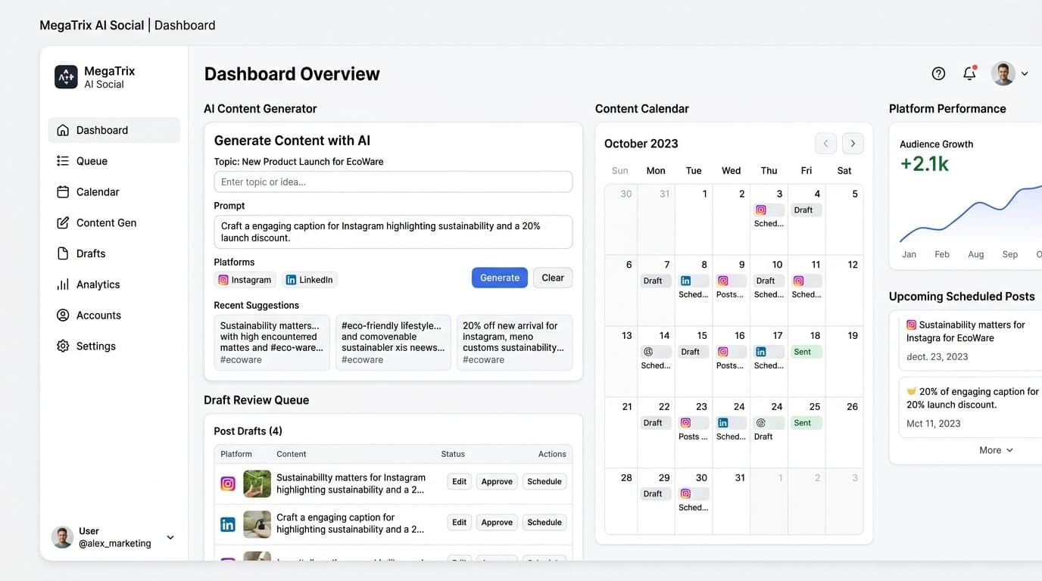Click the LinkedIn icon on October 17
The image size is (1042, 581).
coord(761,352)
